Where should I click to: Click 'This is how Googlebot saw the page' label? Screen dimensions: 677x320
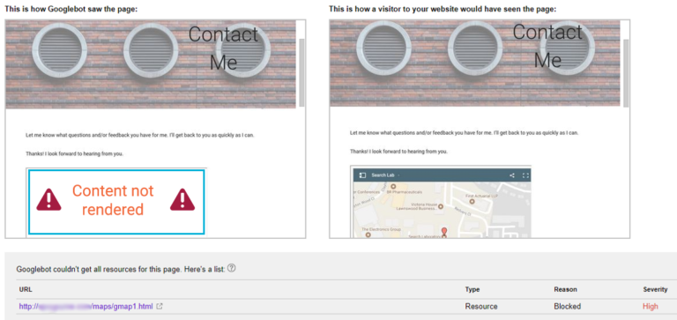(71, 9)
